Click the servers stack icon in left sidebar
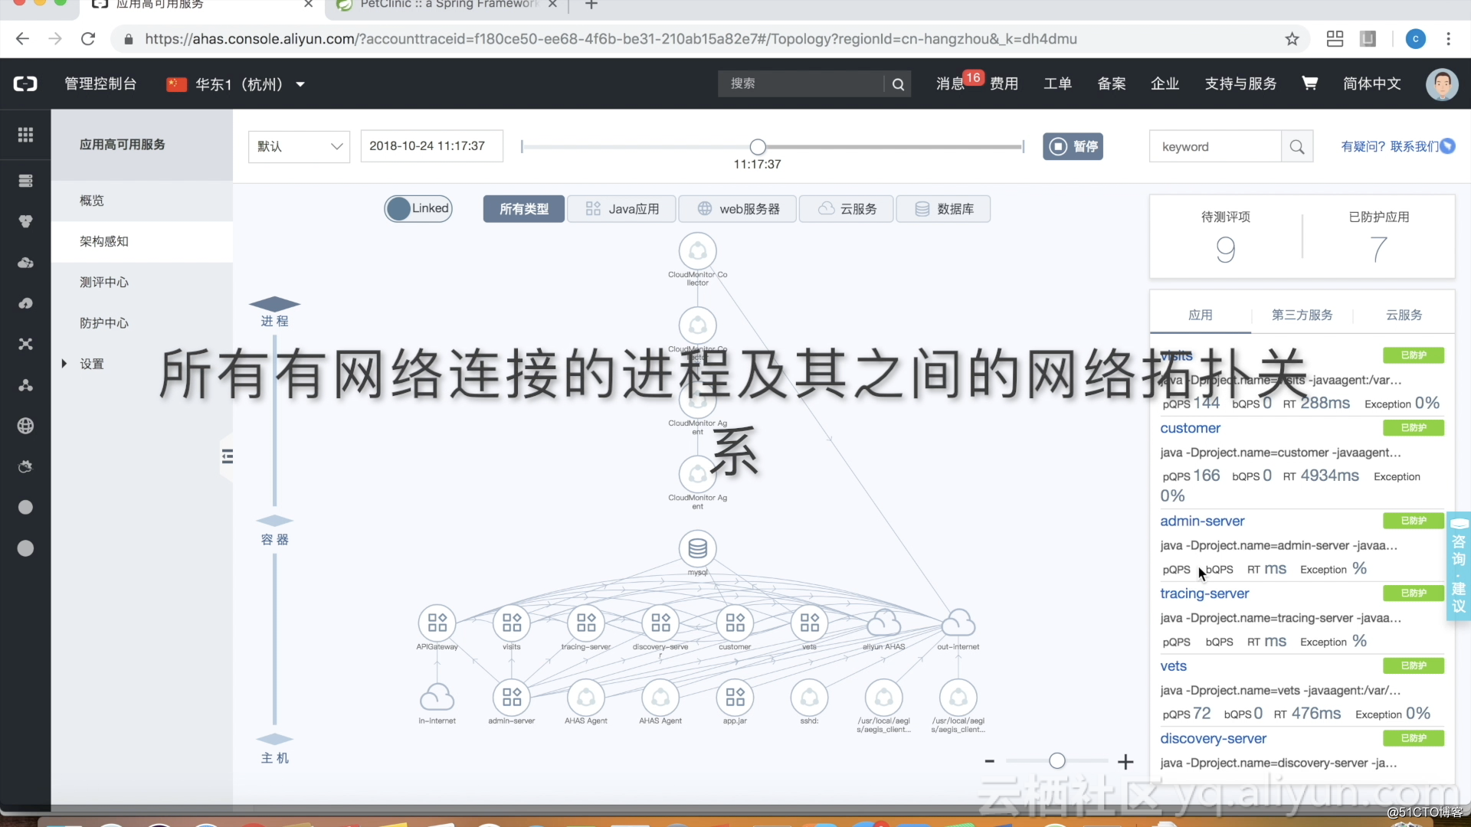 click(25, 181)
